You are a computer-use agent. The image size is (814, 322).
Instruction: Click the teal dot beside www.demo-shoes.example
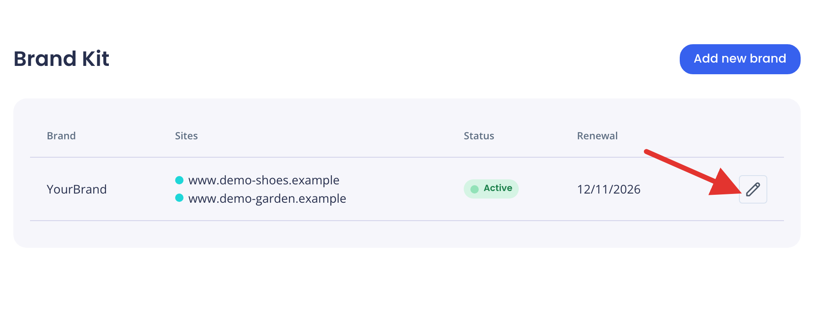(x=179, y=180)
